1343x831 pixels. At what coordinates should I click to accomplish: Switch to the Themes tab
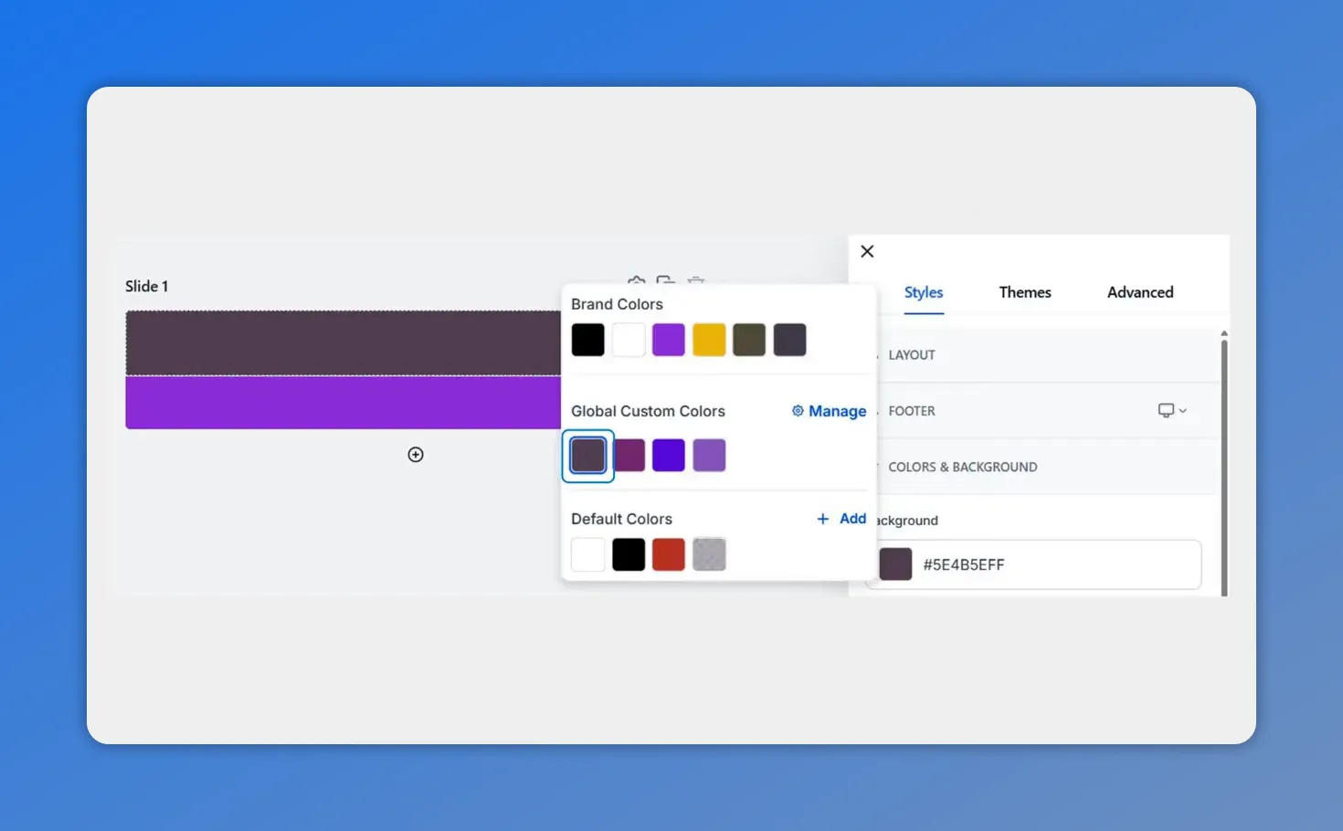(1024, 292)
